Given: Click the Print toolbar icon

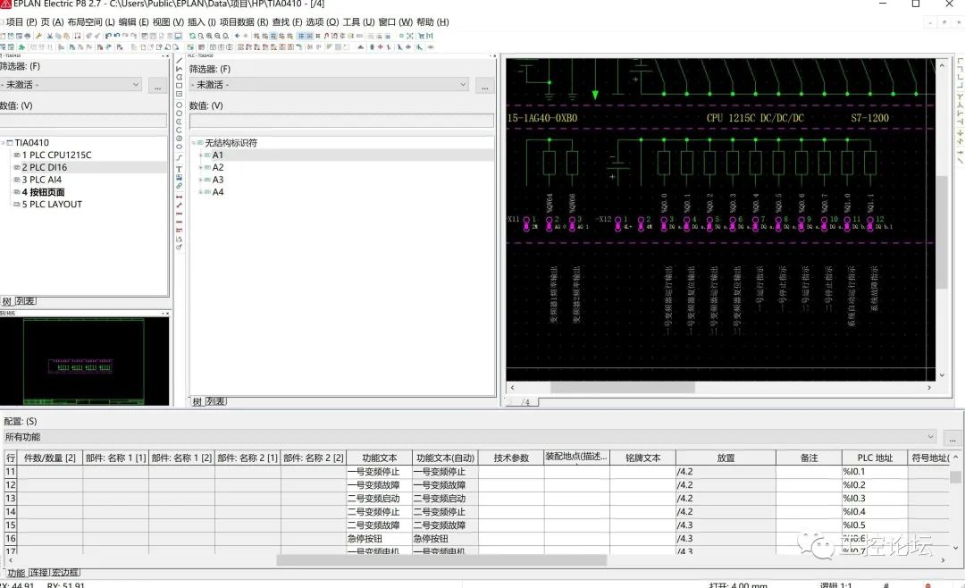Looking at the screenshot, I should point(28,36).
